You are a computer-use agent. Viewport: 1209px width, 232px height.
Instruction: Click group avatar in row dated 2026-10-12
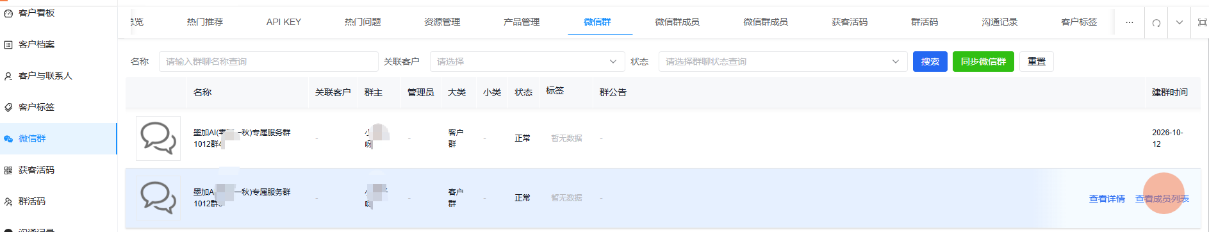coord(158,138)
